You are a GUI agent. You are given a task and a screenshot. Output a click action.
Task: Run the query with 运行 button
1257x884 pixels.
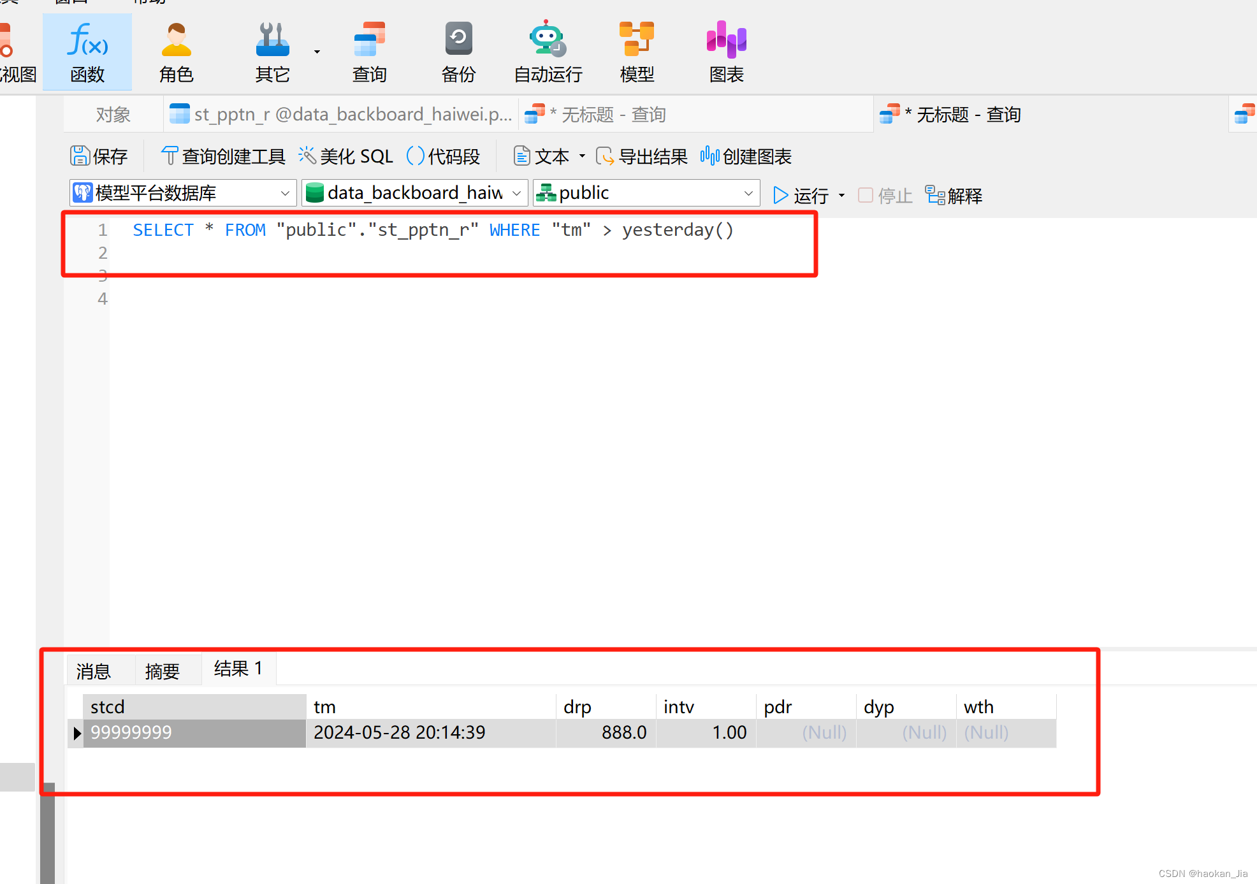801,195
